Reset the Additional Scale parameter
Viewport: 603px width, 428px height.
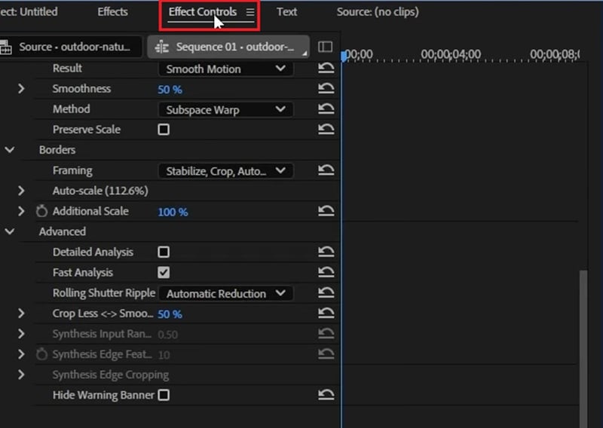326,211
